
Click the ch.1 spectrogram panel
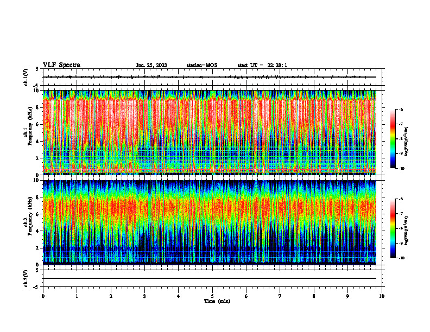click(210, 132)
